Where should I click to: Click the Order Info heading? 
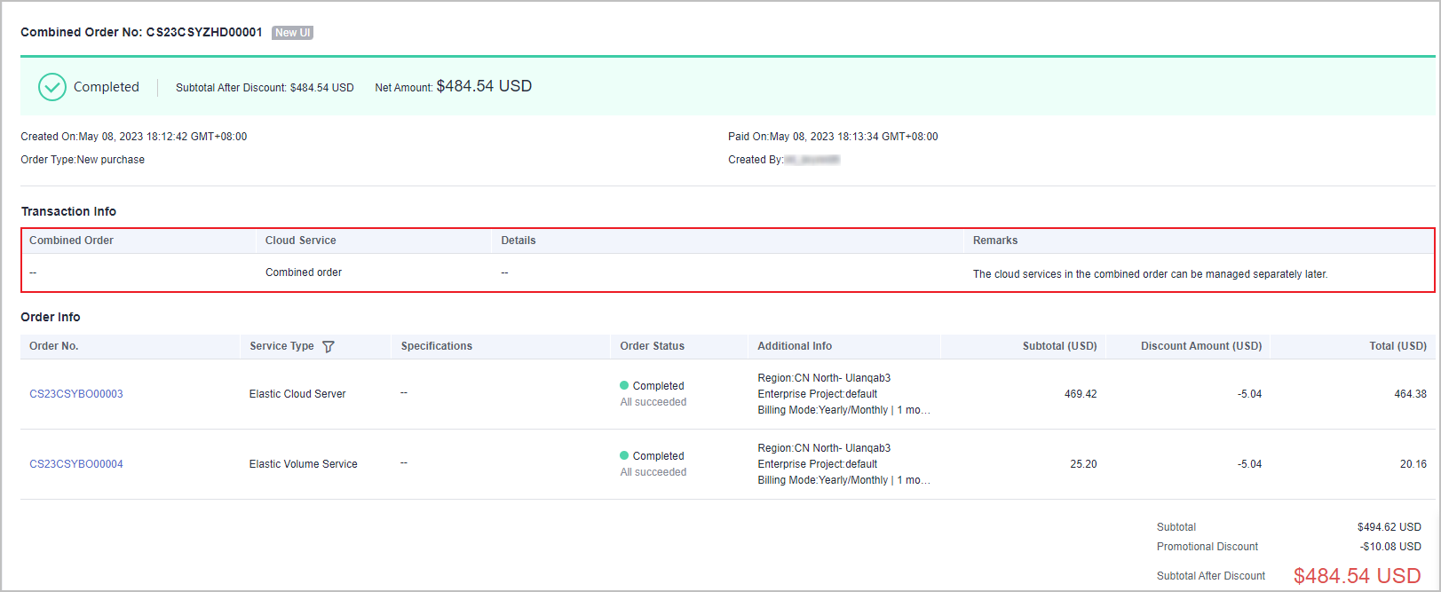51,317
